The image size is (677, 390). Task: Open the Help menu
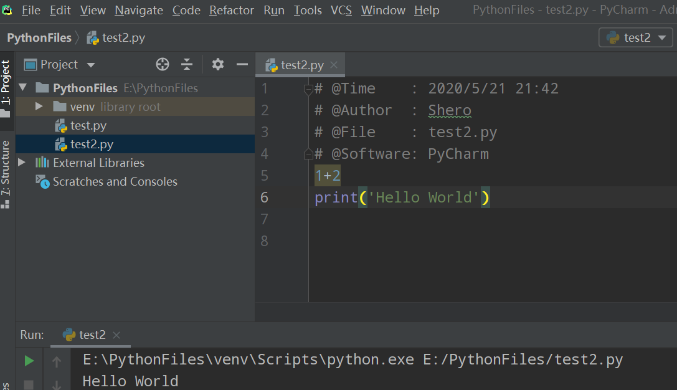[x=427, y=10]
